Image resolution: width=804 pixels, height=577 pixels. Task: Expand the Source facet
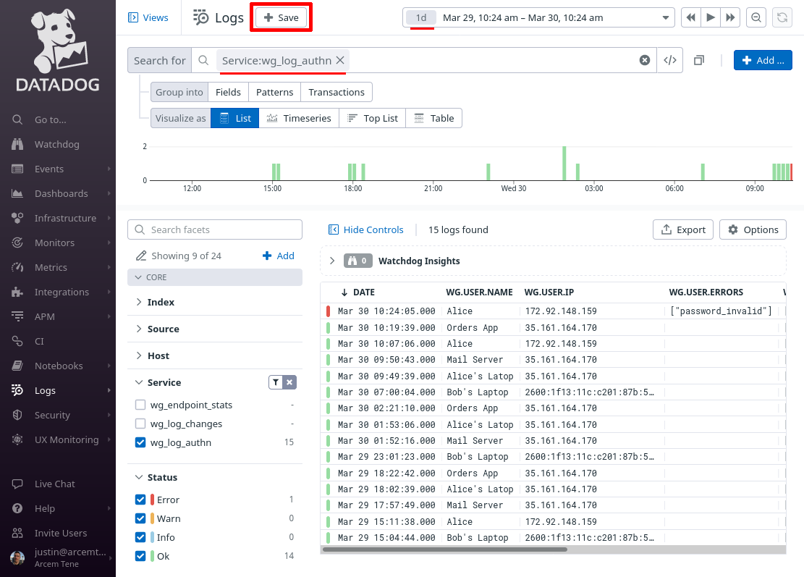tap(139, 329)
